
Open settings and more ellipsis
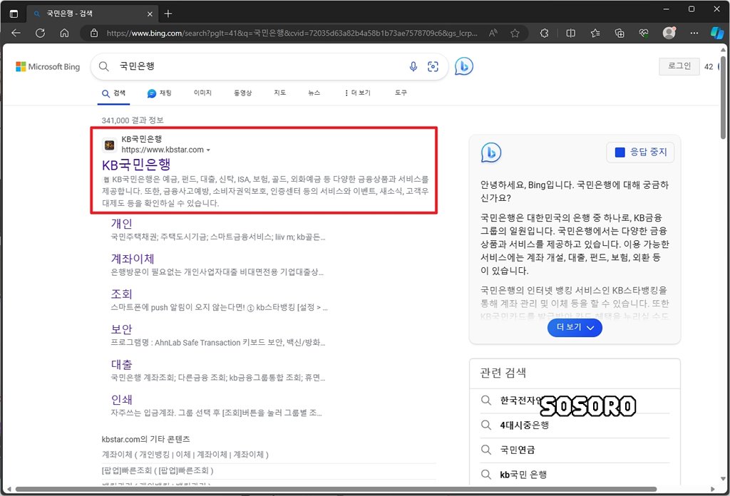coord(694,33)
